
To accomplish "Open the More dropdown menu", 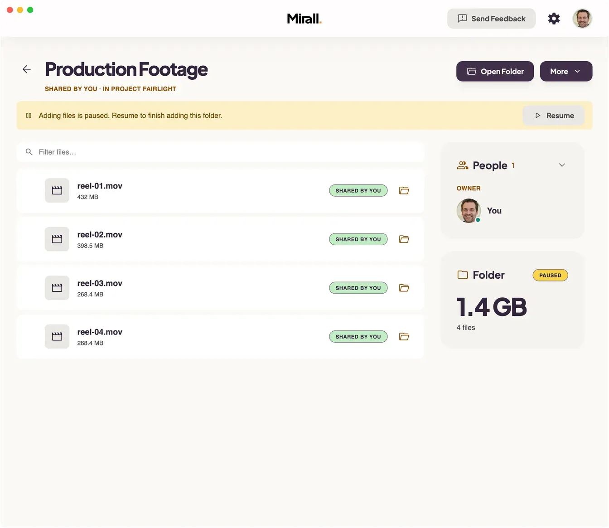I will point(566,72).
